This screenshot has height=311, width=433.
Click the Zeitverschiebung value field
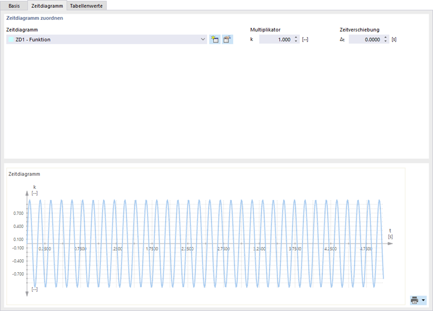[366, 39]
